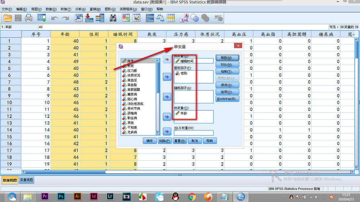Open 对比(N) settings
360x202 pixels.
click(x=227, y=65)
